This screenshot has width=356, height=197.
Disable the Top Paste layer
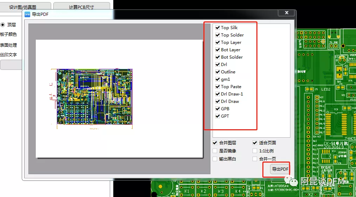point(218,86)
